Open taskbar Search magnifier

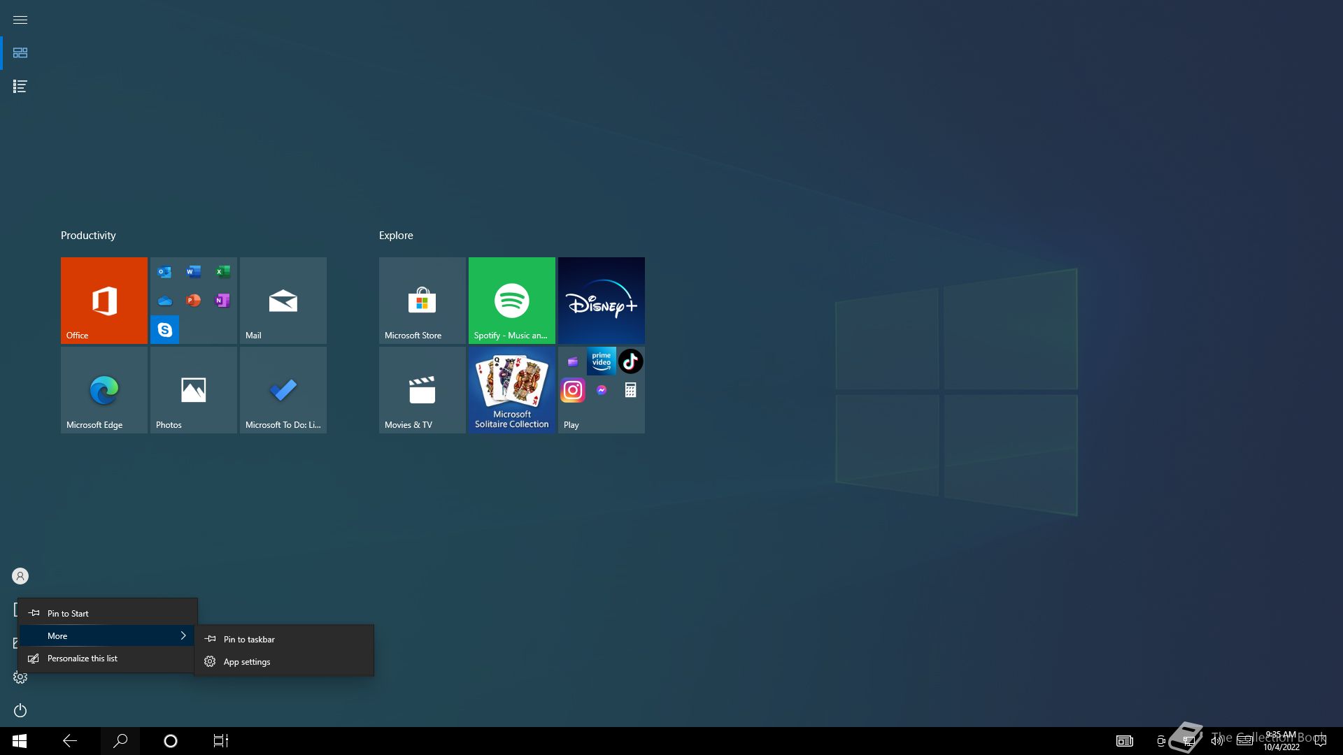[120, 741]
